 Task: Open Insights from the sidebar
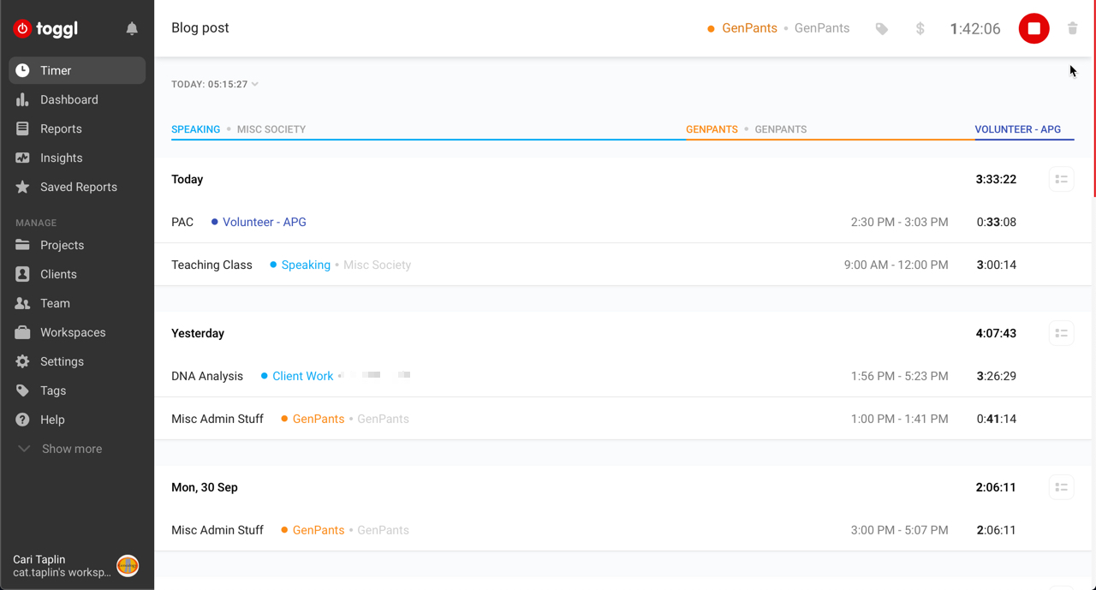coord(61,158)
